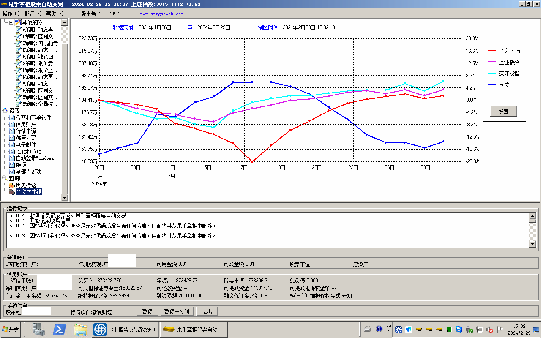Open Server Manager from the taskbar

tap(39, 329)
